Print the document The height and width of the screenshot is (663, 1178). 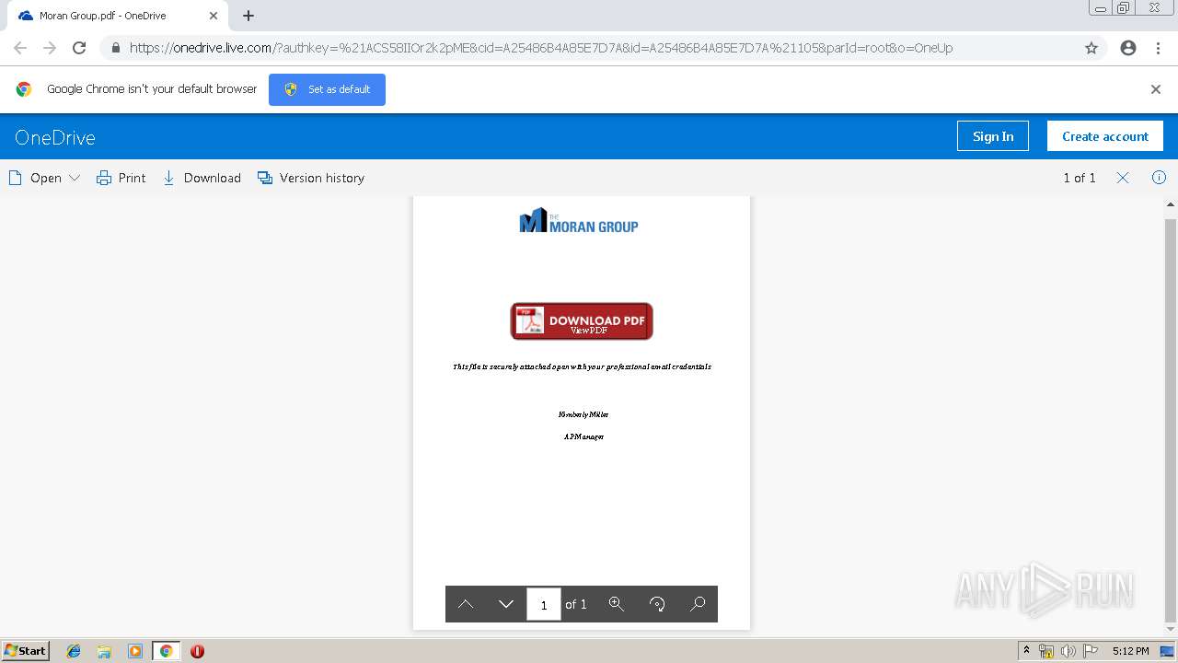[x=121, y=178]
